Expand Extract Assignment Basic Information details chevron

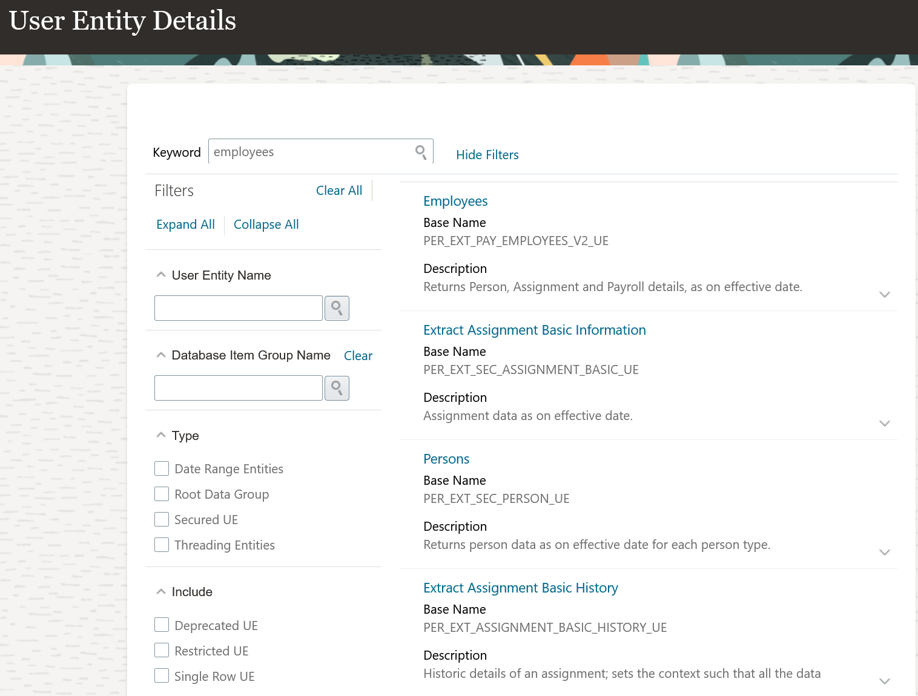pos(885,424)
